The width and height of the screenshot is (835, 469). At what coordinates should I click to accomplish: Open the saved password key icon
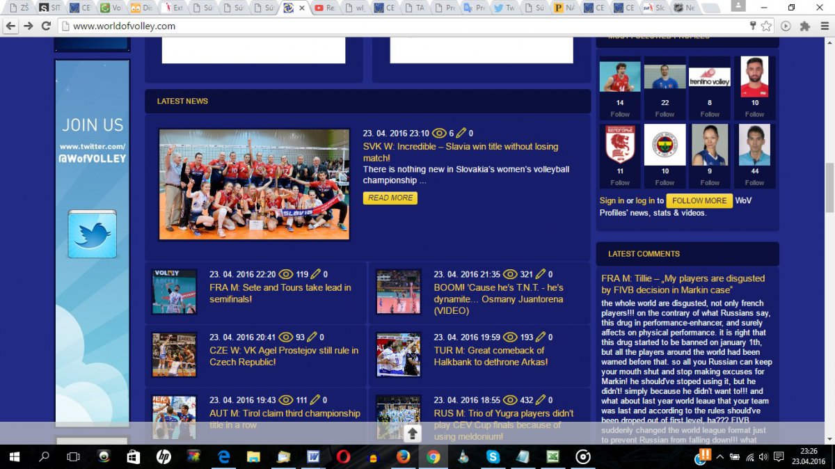click(x=753, y=26)
